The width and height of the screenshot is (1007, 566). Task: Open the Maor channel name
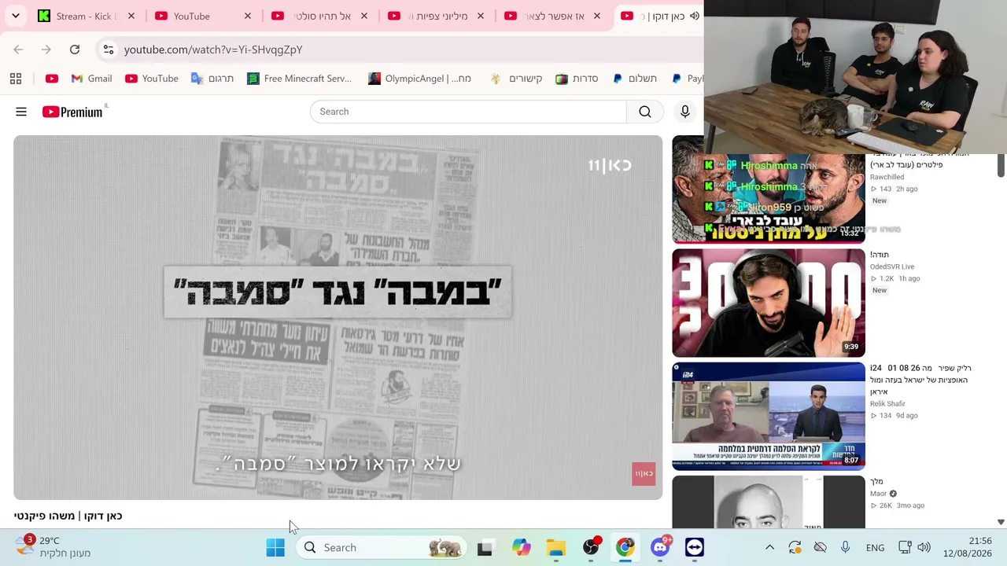878,494
